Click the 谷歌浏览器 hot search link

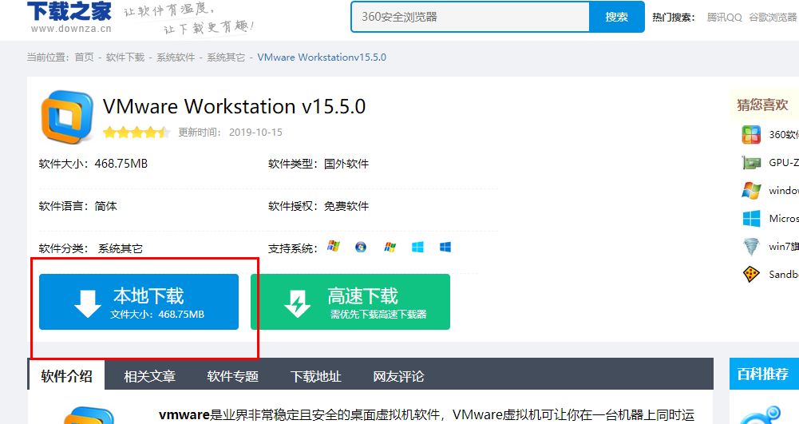[773, 18]
